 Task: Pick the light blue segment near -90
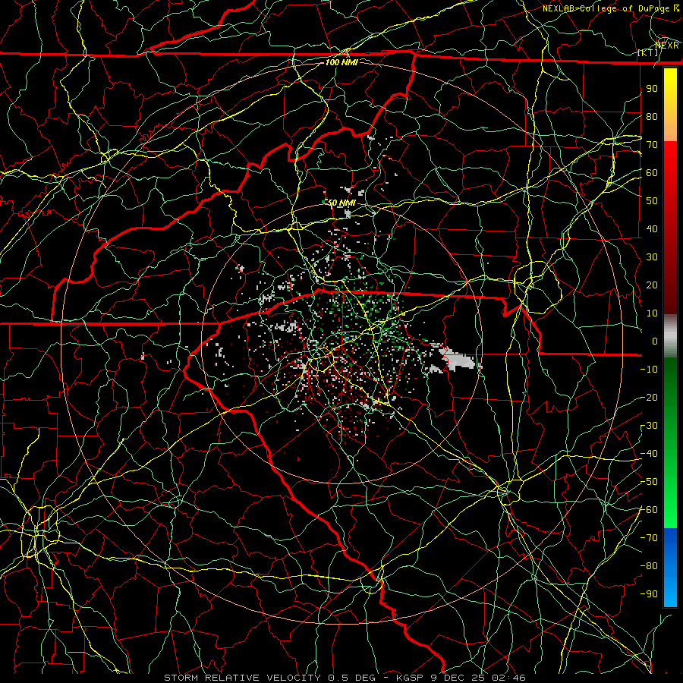(670, 593)
